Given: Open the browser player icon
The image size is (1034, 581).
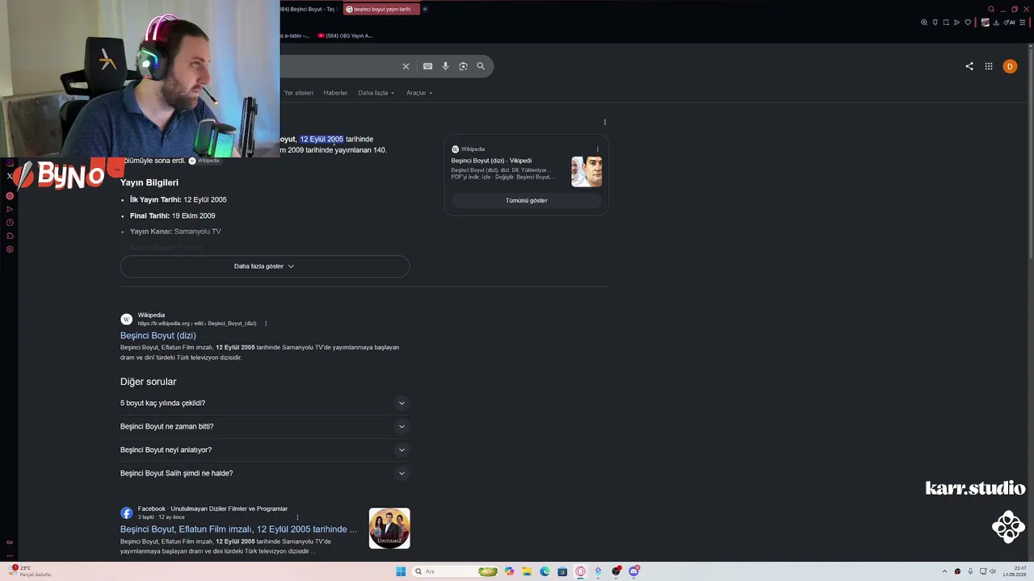Looking at the screenshot, I should coord(957,23).
